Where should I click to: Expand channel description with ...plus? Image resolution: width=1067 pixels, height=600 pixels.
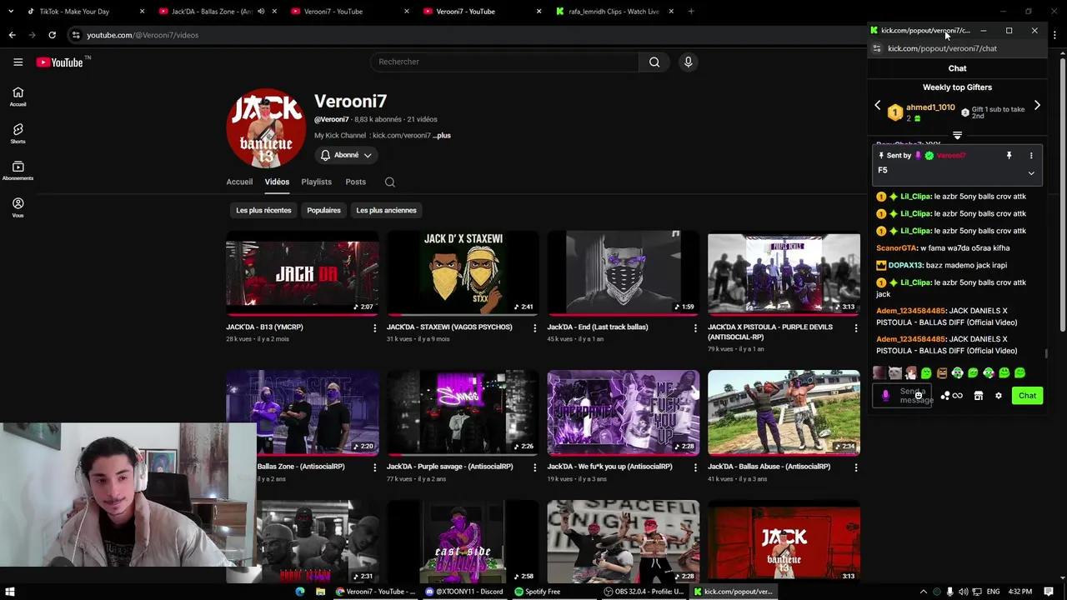pos(442,135)
